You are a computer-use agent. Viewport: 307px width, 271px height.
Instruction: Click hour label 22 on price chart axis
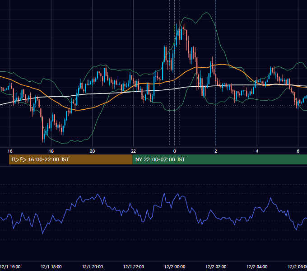pos(133,151)
